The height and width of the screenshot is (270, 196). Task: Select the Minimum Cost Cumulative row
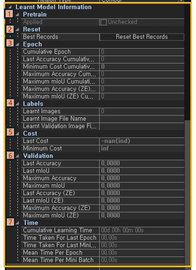point(103,67)
